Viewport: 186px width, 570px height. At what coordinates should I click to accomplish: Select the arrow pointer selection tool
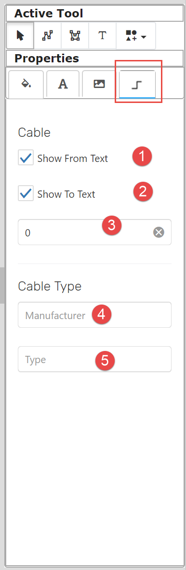pyautogui.click(x=20, y=36)
